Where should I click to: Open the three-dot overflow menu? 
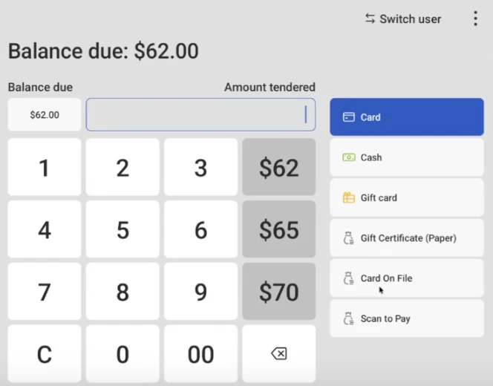475,19
